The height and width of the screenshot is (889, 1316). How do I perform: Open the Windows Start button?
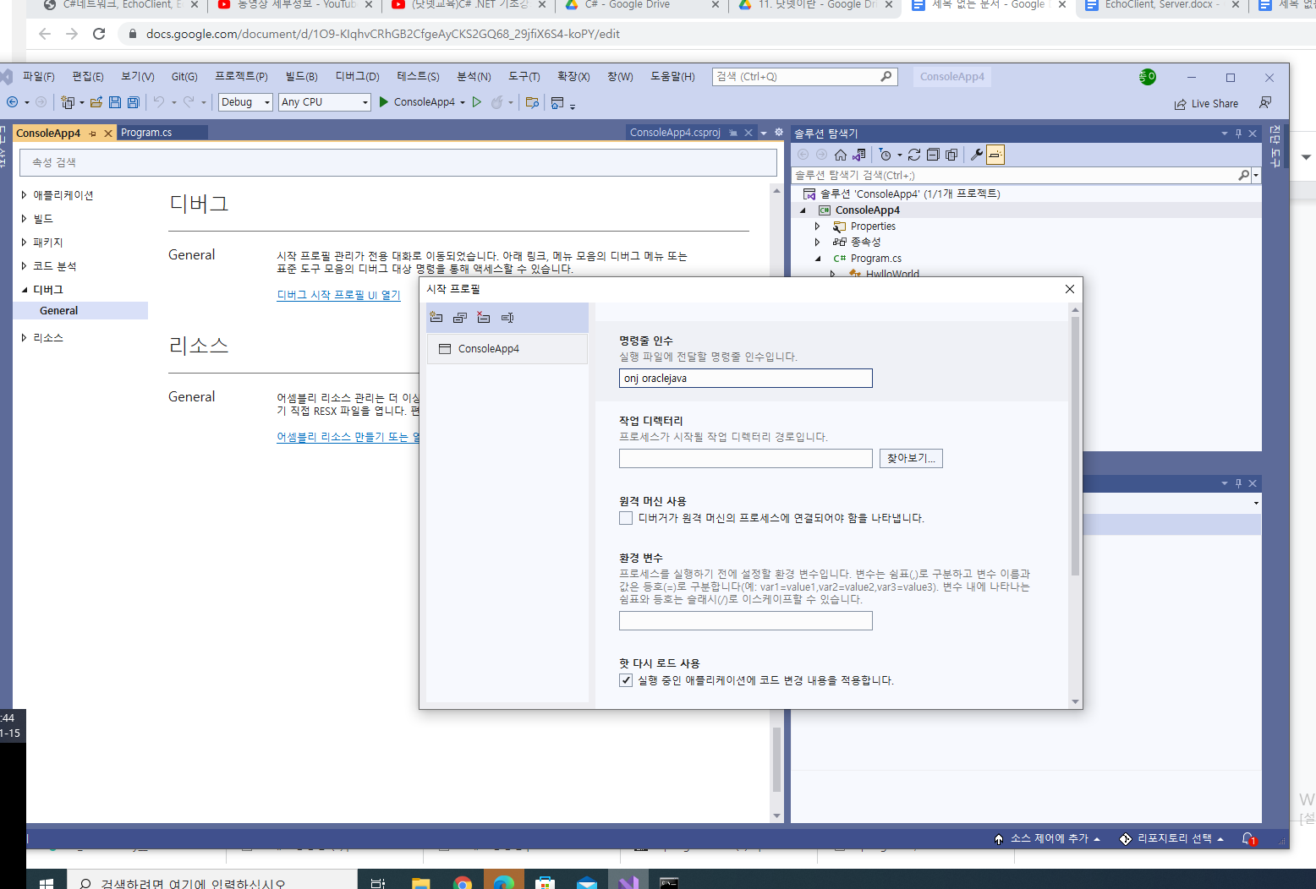pos(47,882)
